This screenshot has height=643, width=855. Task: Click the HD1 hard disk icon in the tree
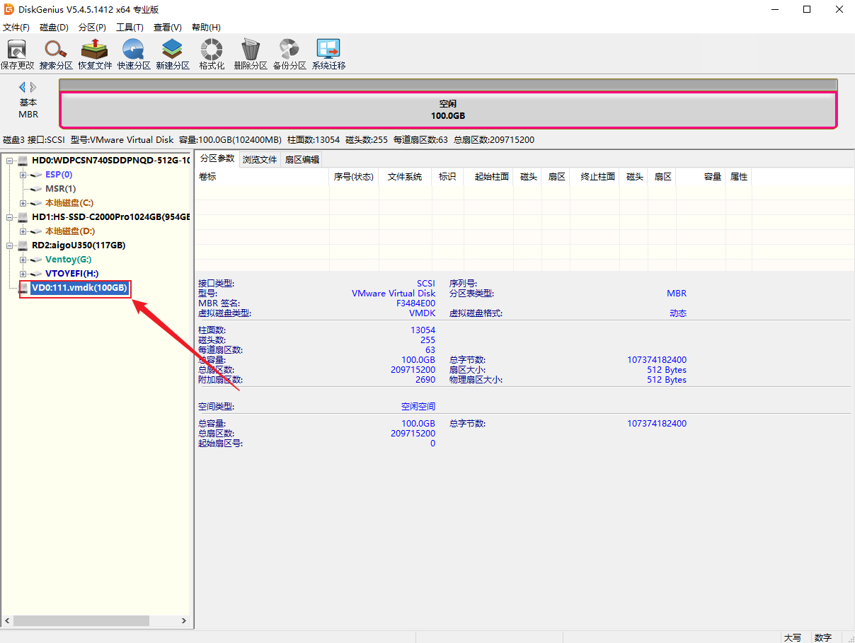click(x=23, y=217)
